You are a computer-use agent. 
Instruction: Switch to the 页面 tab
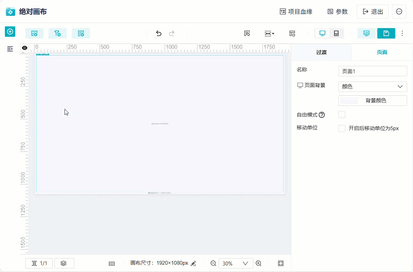(x=382, y=52)
